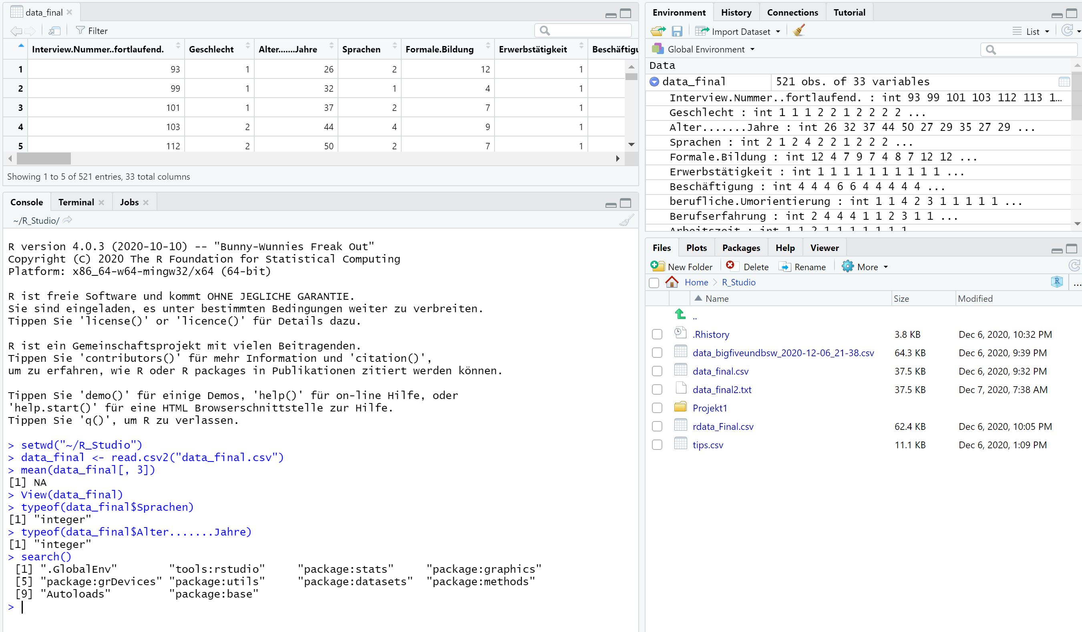Click the load workspace folder icon
The height and width of the screenshot is (632, 1082).
(x=658, y=31)
